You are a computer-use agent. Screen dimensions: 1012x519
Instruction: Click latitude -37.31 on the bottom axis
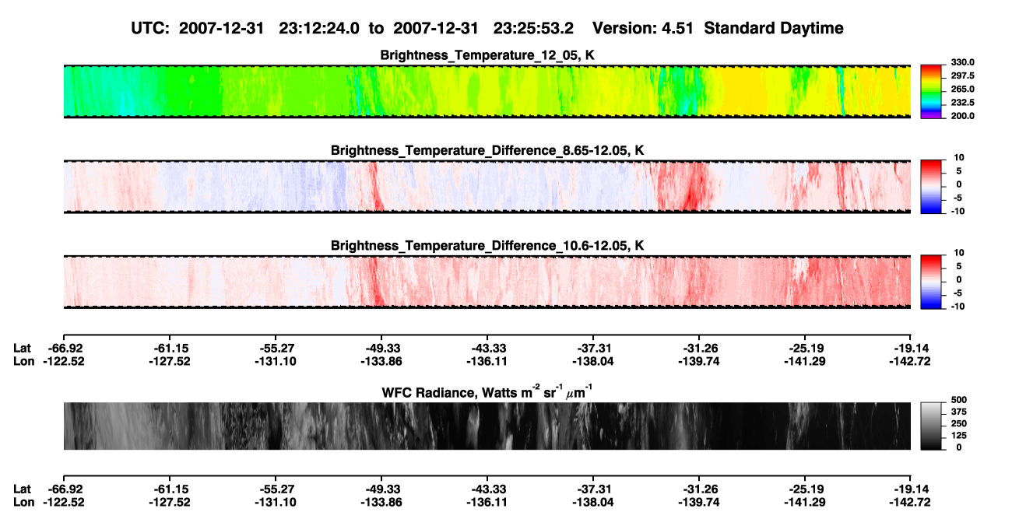click(593, 489)
